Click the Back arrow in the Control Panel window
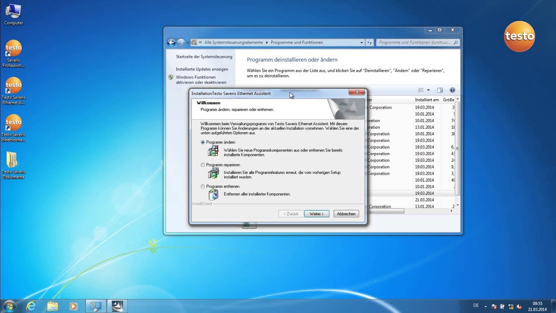The image size is (556, 313). (171, 43)
